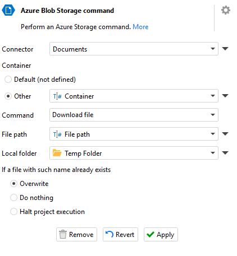The height and width of the screenshot is (256, 237).
Task: Click the Revert button
Action: [120, 234]
